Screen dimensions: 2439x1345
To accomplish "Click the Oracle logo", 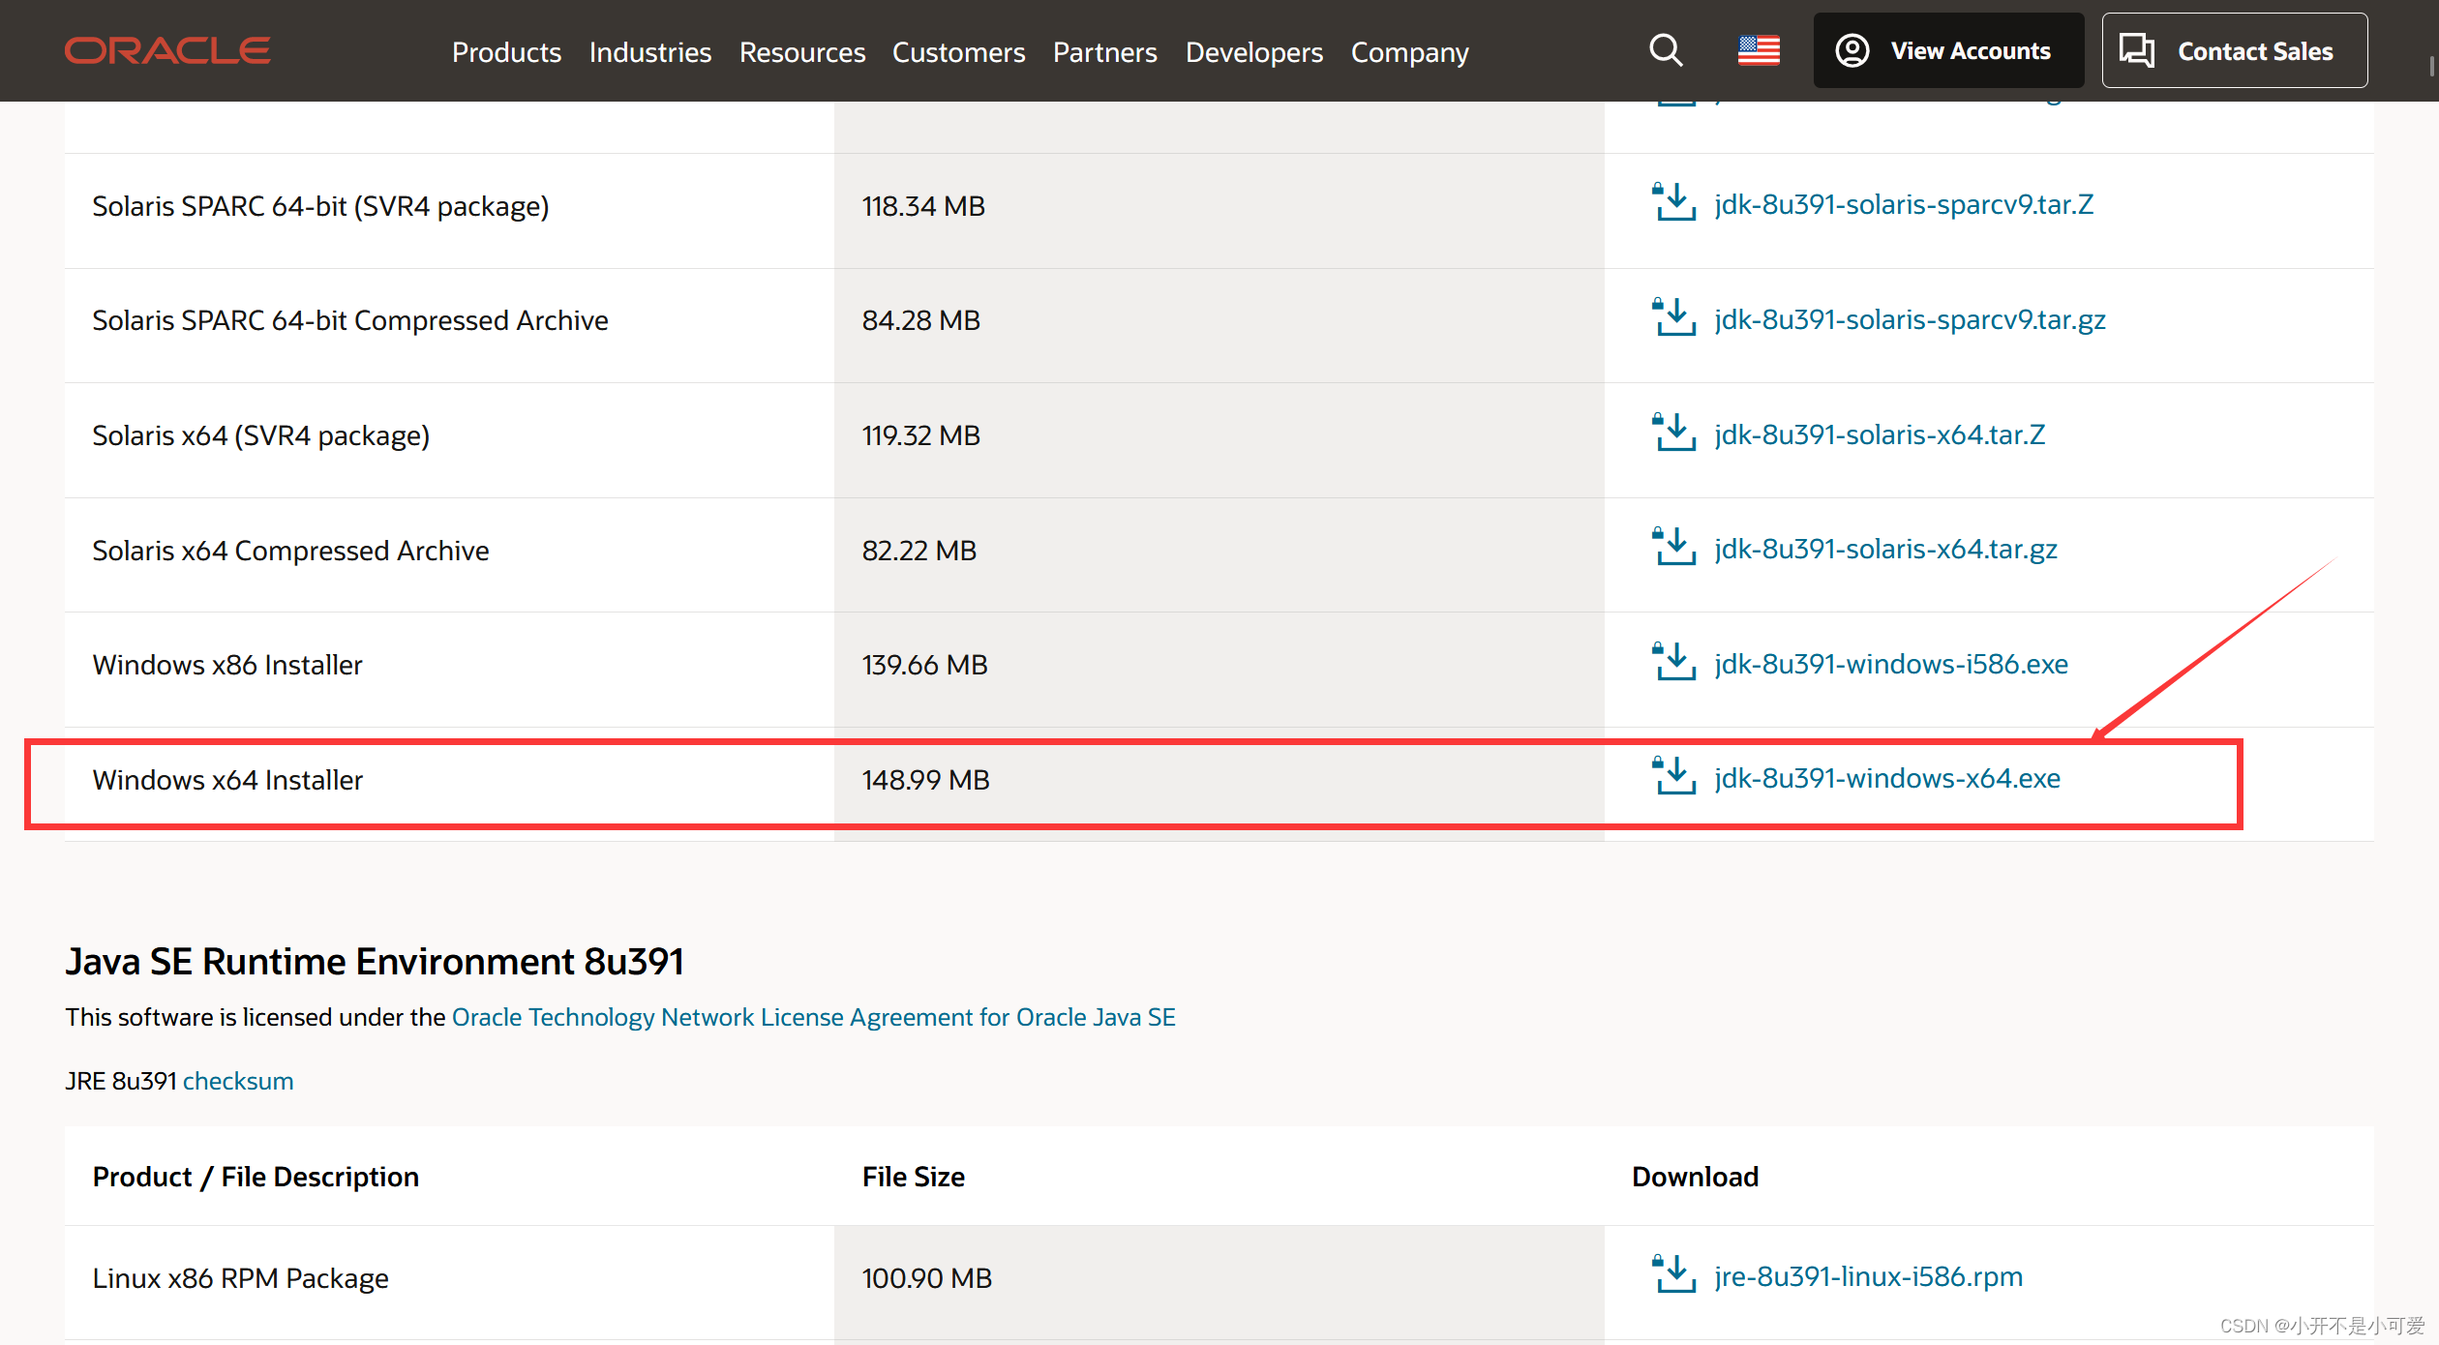I will (167, 50).
